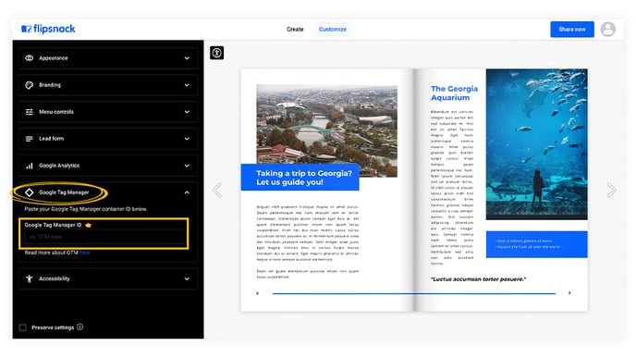The height and width of the screenshot is (358, 636).
Task: Collapse the Google Tag Manager section
Action: click(x=187, y=192)
